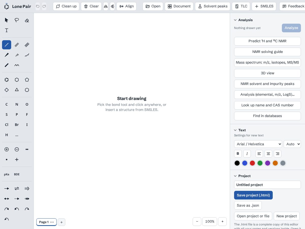The width and height of the screenshot is (305, 229).
Task: Select the negative charge tool
Action: click(x=17, y=149)
